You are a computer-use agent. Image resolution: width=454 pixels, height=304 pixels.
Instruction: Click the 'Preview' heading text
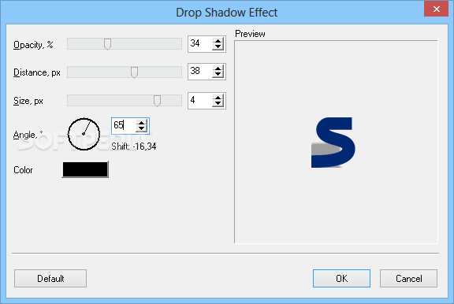tap(250, 34)
